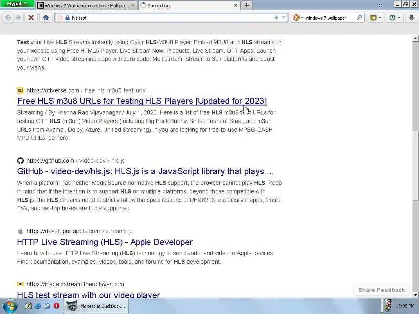Click the GitHub octocat favicon

20,161
